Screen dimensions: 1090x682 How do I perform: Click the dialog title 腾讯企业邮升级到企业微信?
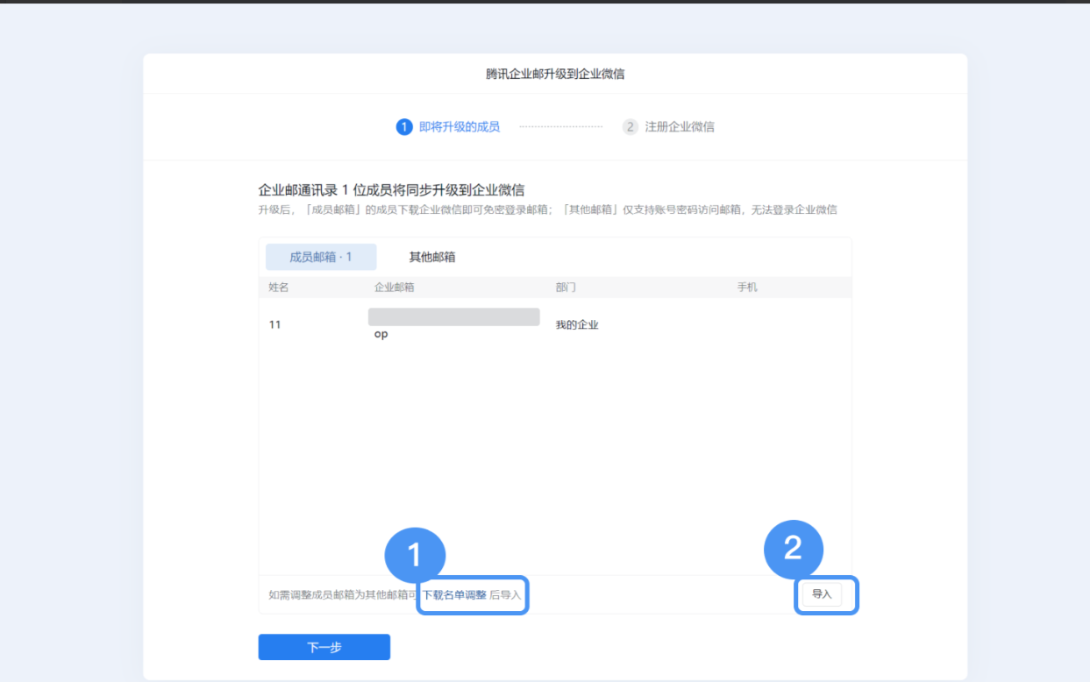tap(553, 74)
